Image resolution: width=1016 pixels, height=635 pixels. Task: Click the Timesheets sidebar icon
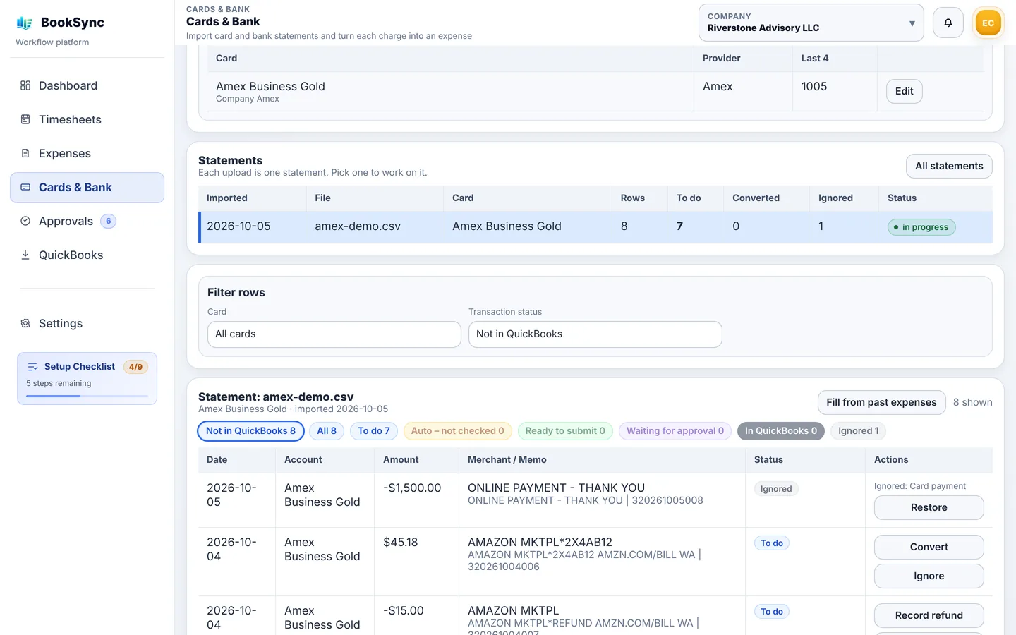25,119
